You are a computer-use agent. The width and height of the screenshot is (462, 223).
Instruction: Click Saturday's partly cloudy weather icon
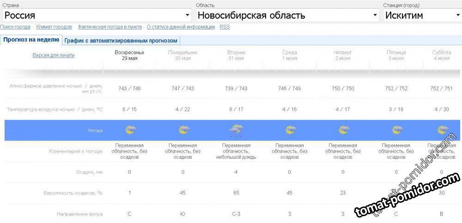click(x=442, y=130)
